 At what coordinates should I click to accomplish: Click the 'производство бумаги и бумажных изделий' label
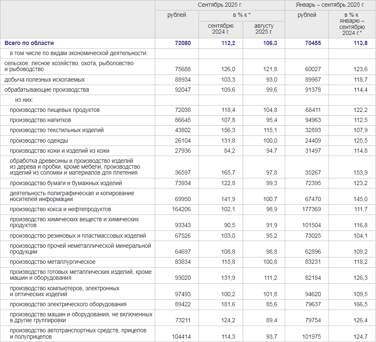(x=66, y=183)
